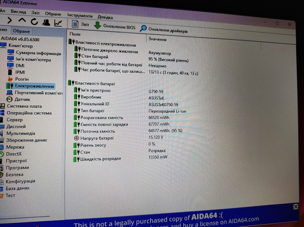
Task: Click Ім'я пристрою row
Action: click(x=119, y=91)
